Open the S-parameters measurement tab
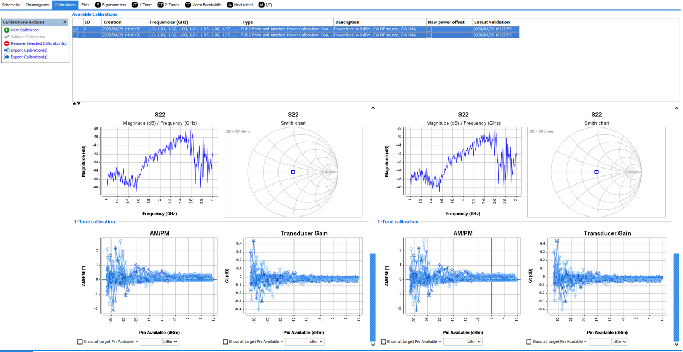683x352 pixels. (110, 5)
